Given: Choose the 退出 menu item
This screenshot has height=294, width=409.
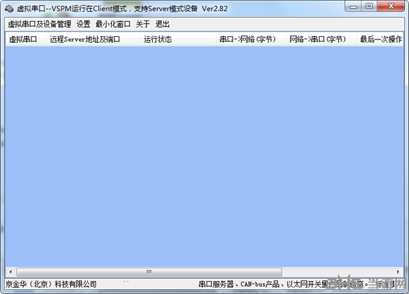Looking at the screenshot, I should tap(162, 24).
